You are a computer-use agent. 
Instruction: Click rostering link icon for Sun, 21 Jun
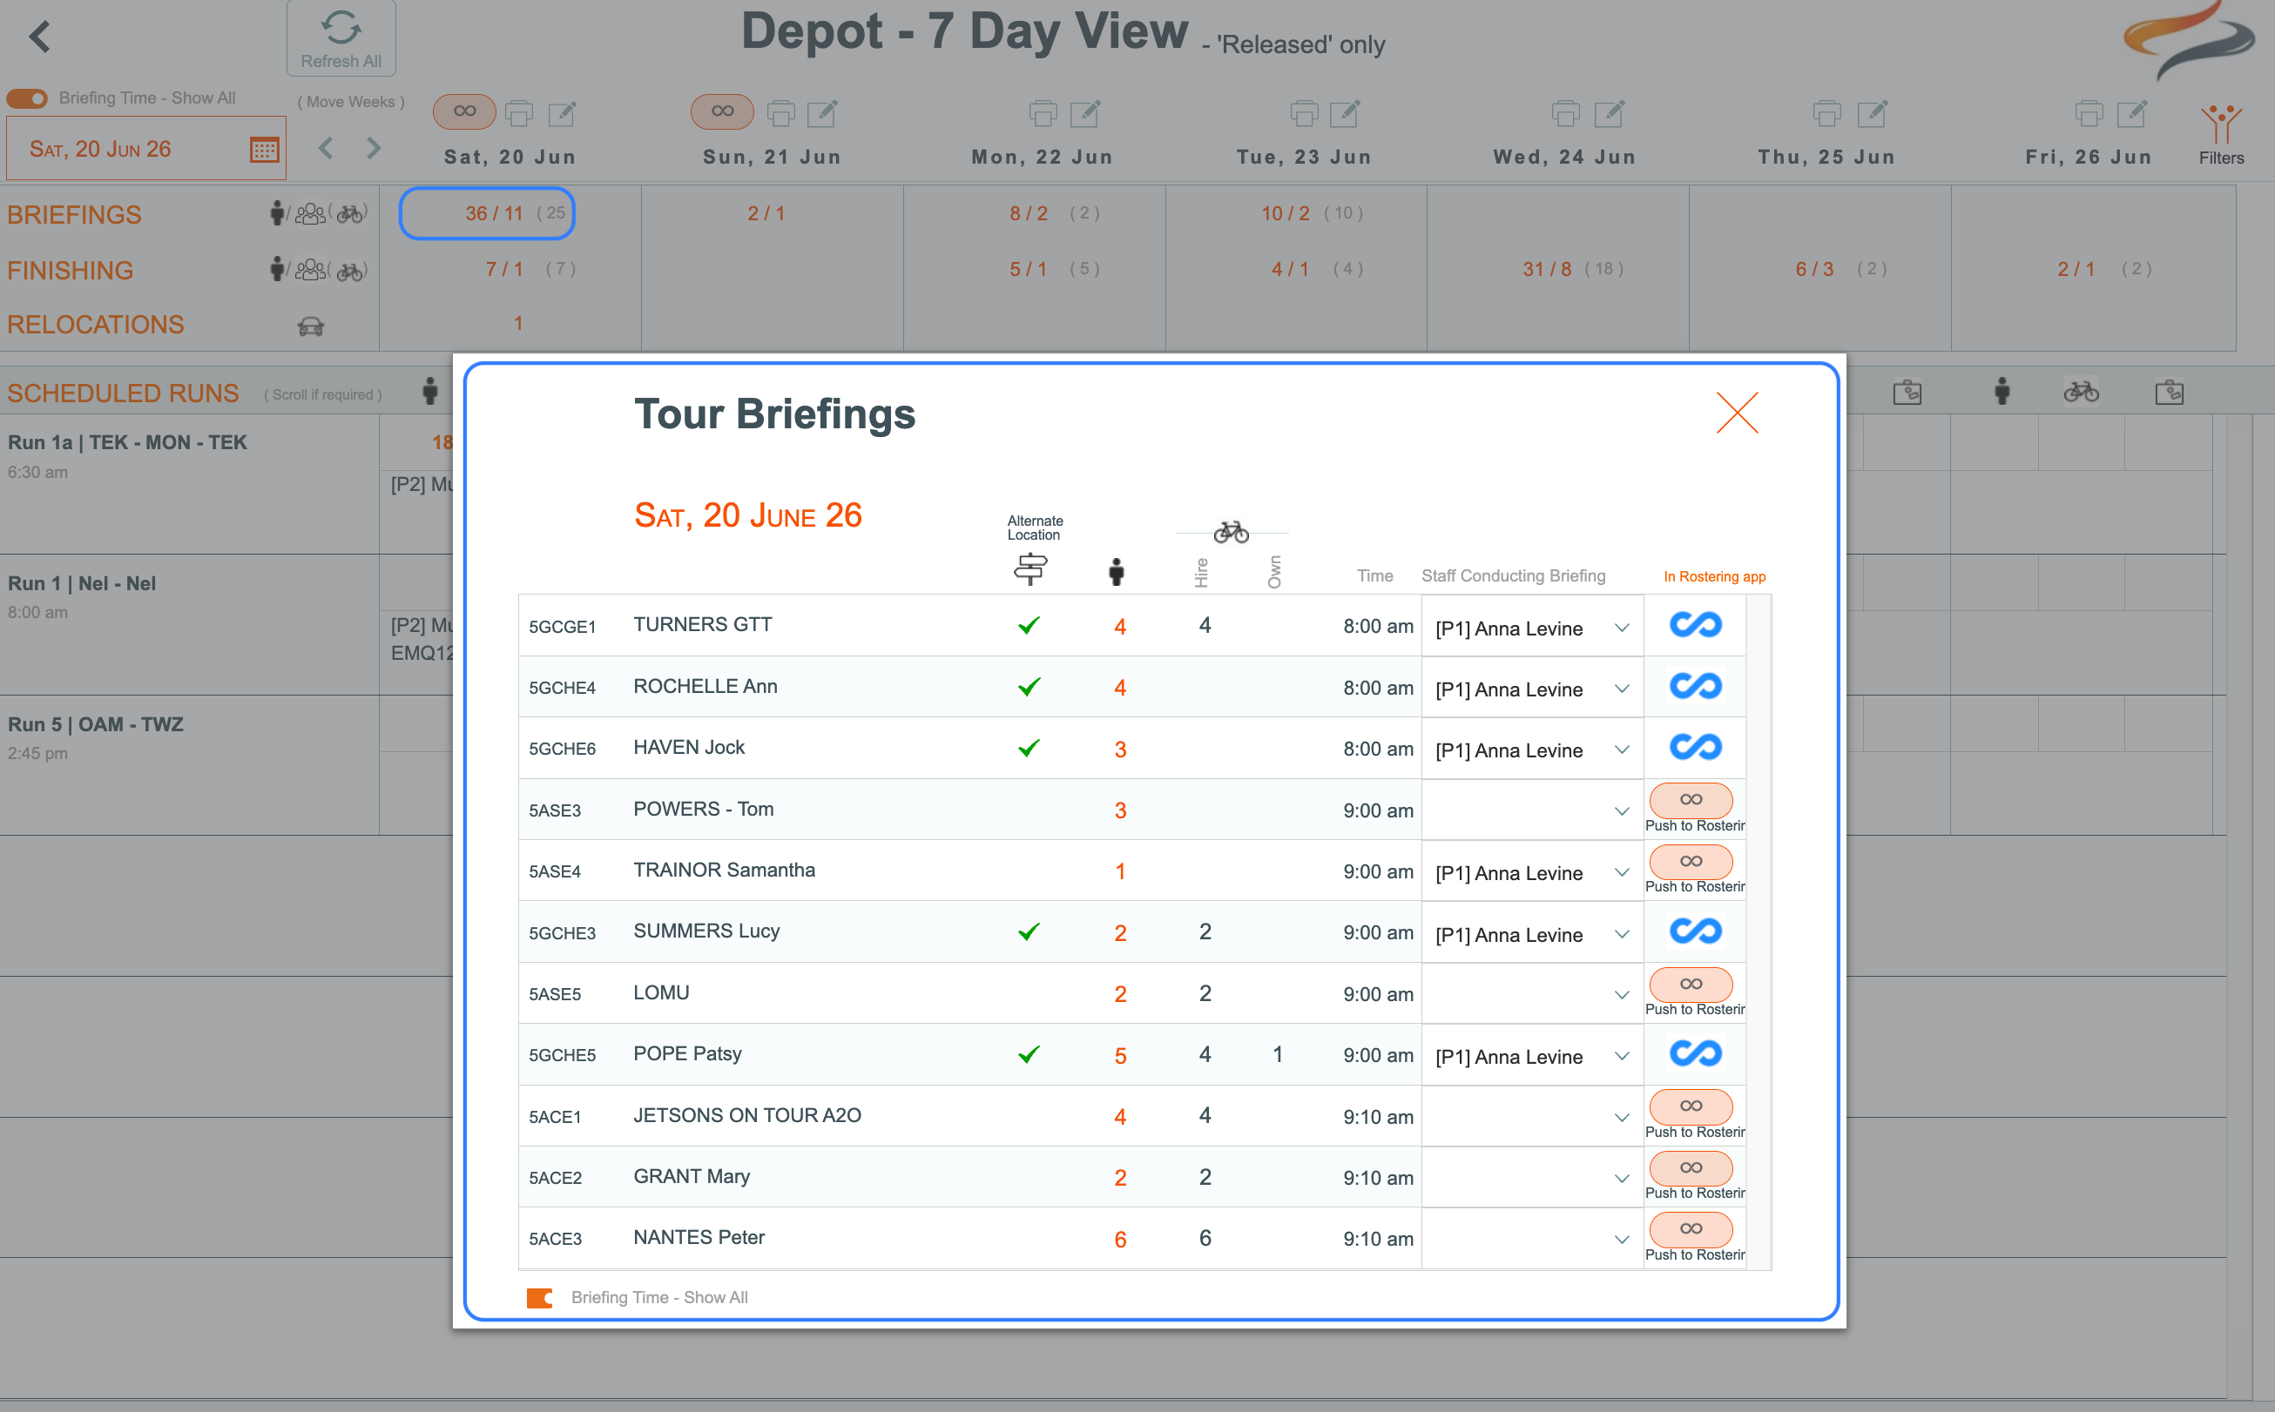tap(721, 111)
